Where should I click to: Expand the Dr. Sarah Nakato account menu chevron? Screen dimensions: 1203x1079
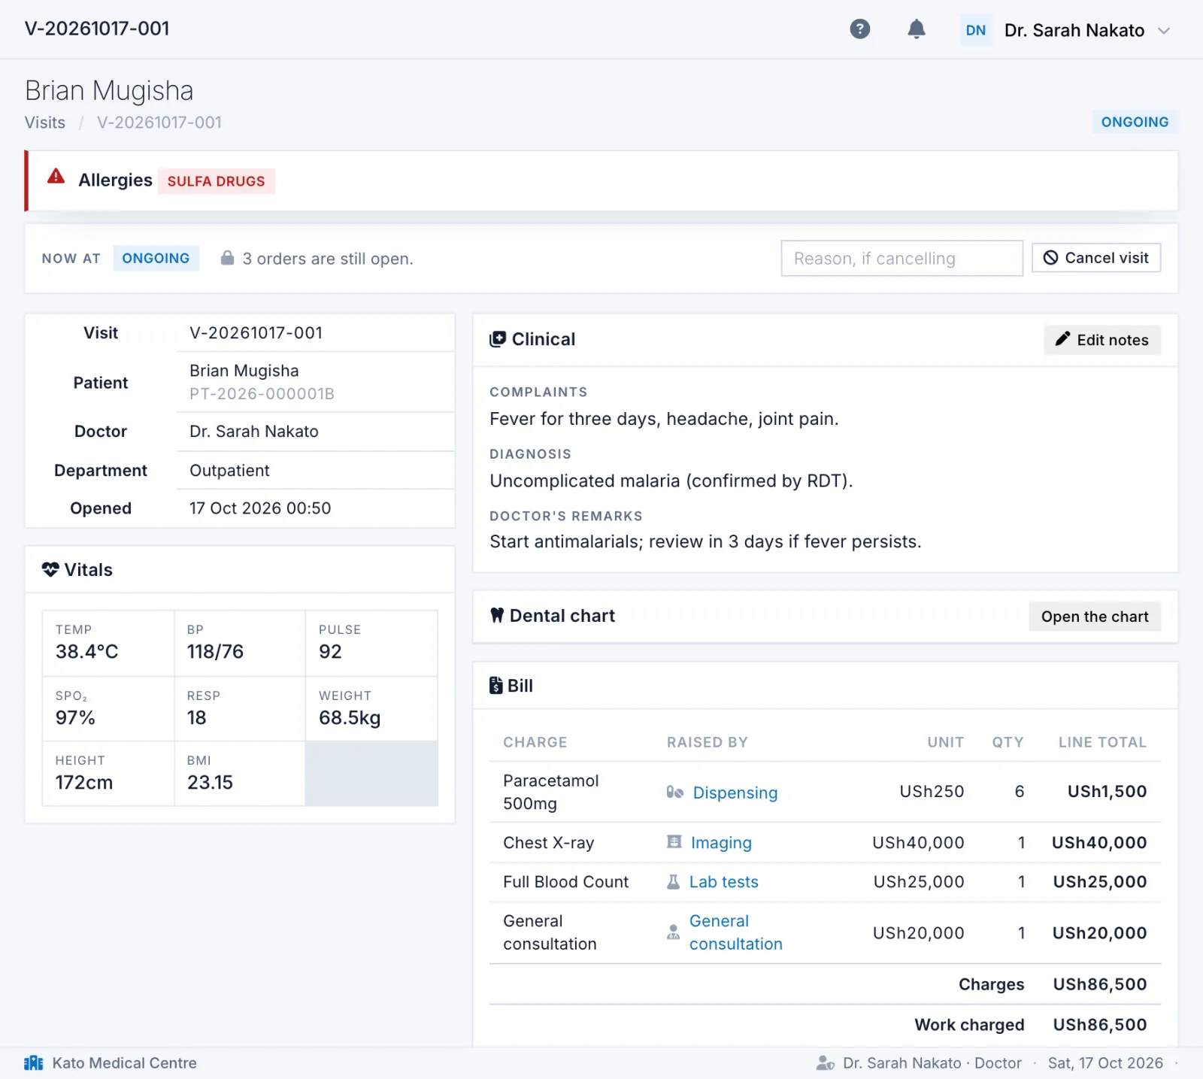pyautogui.click(x=1164, y=31)
